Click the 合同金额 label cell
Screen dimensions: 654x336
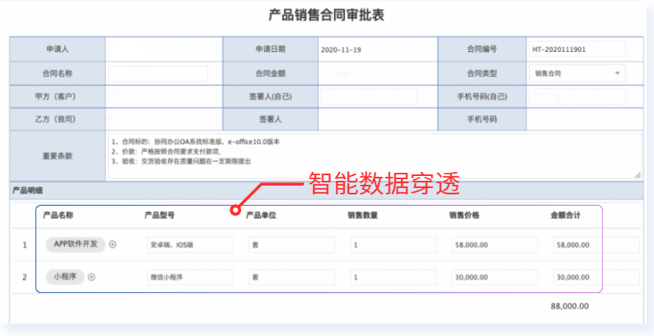[271, 74]
